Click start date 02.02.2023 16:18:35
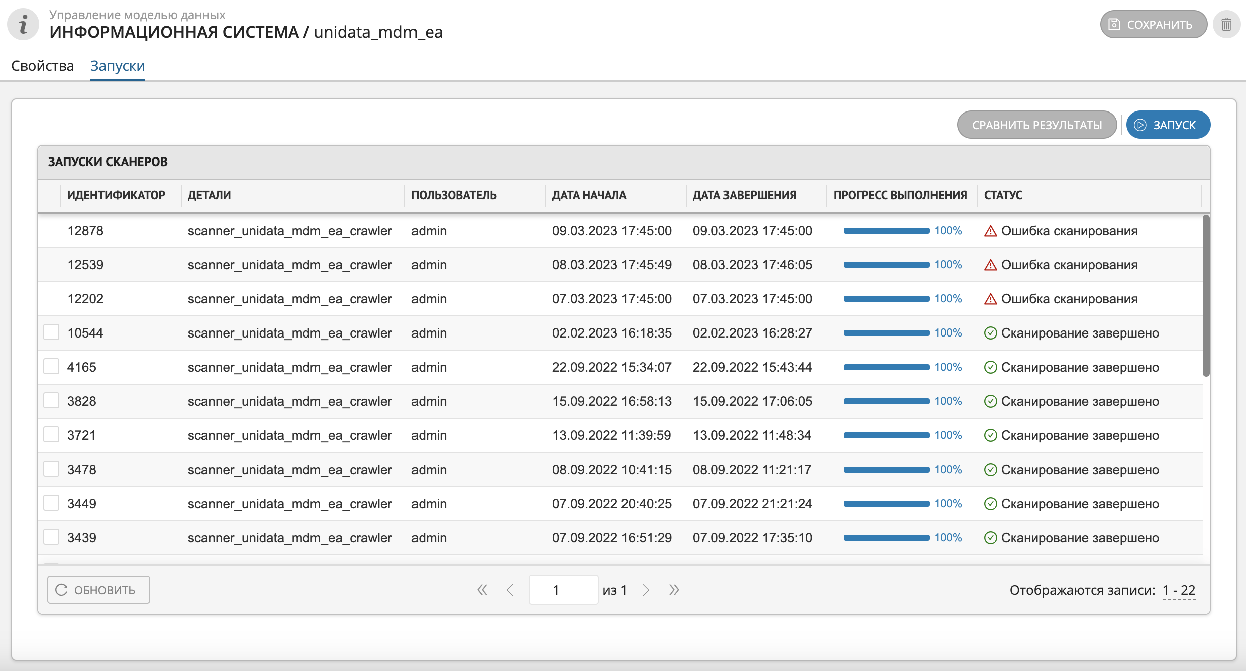The width and height of the screenshot is (1246, 671). click(x=612, y=333)
